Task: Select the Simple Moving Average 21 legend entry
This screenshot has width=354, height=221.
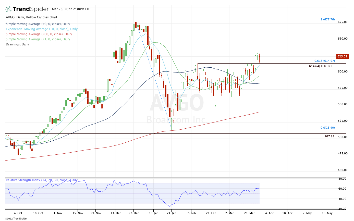Action: 38,39
